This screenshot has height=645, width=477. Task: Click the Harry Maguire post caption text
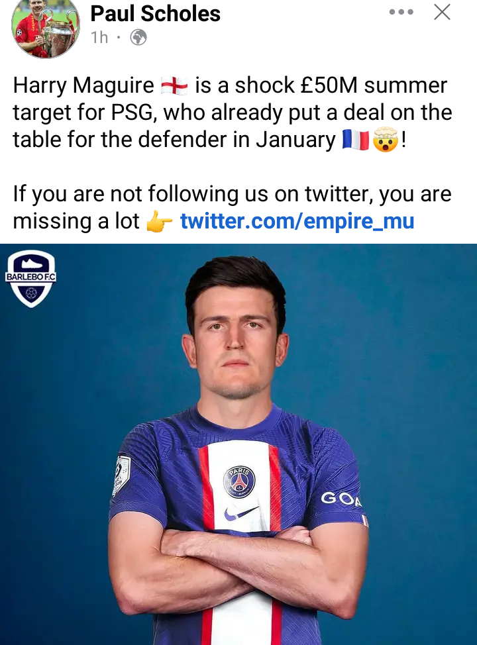(x=233, y=113)
